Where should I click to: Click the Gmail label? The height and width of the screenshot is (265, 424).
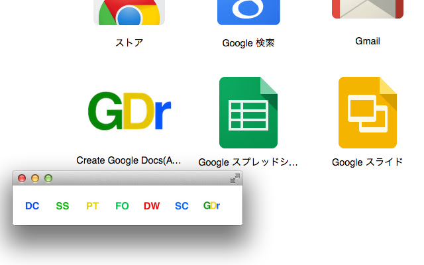[x=368, y=41]
